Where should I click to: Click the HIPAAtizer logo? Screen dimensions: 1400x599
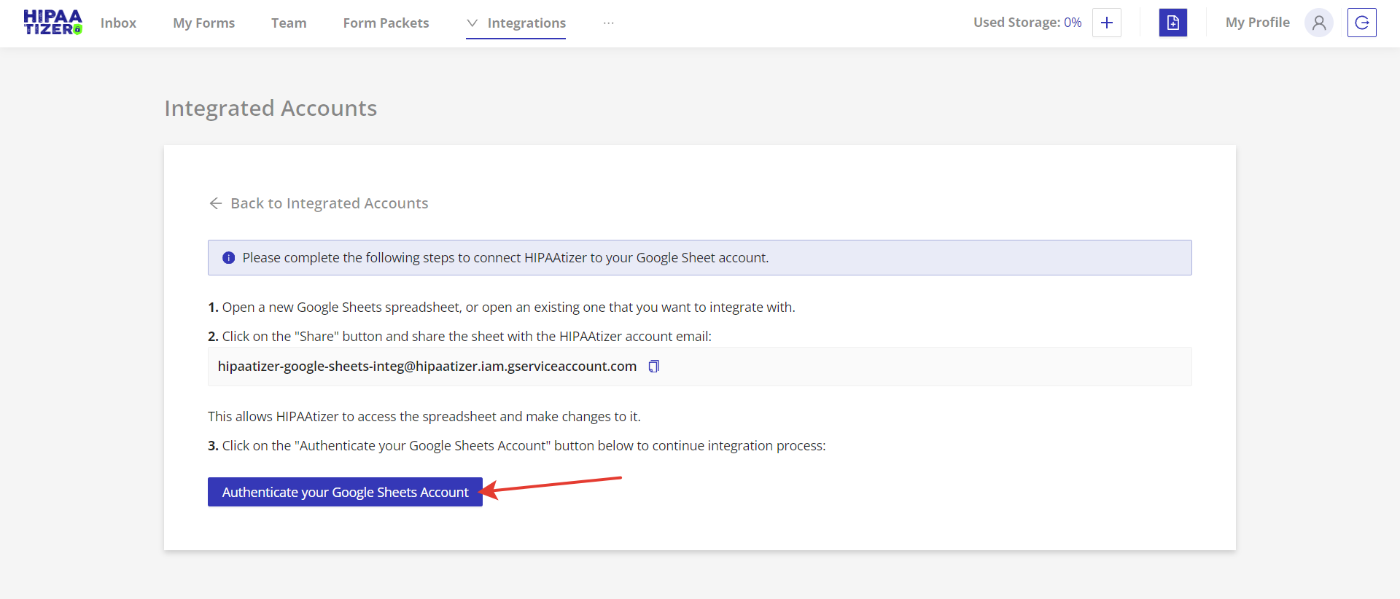pyautogui.click(x=52, y=23)
